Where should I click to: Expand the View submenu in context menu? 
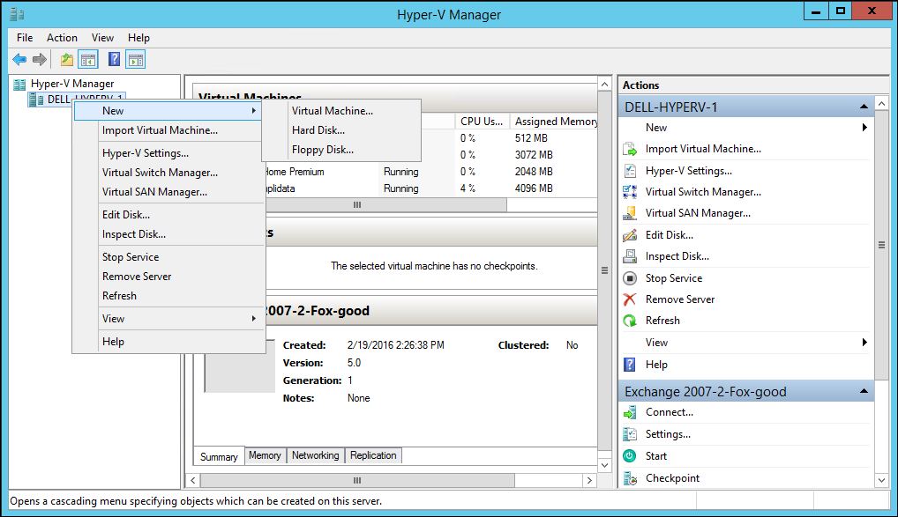(x=254, y=319)
